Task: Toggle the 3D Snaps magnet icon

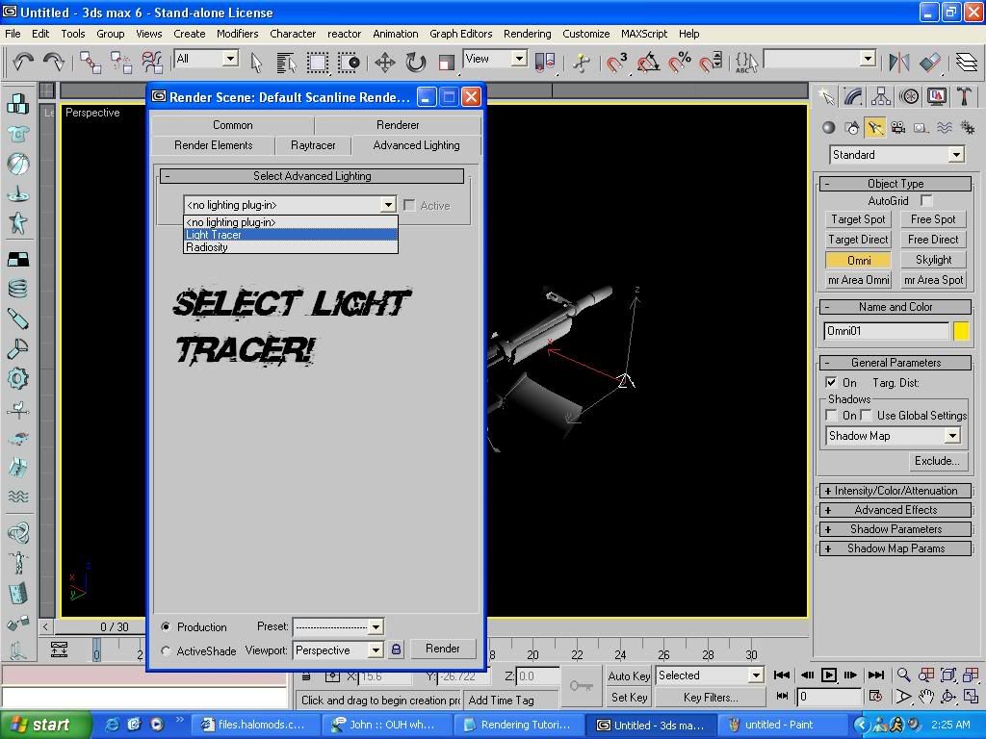Action: pos(617,63)
